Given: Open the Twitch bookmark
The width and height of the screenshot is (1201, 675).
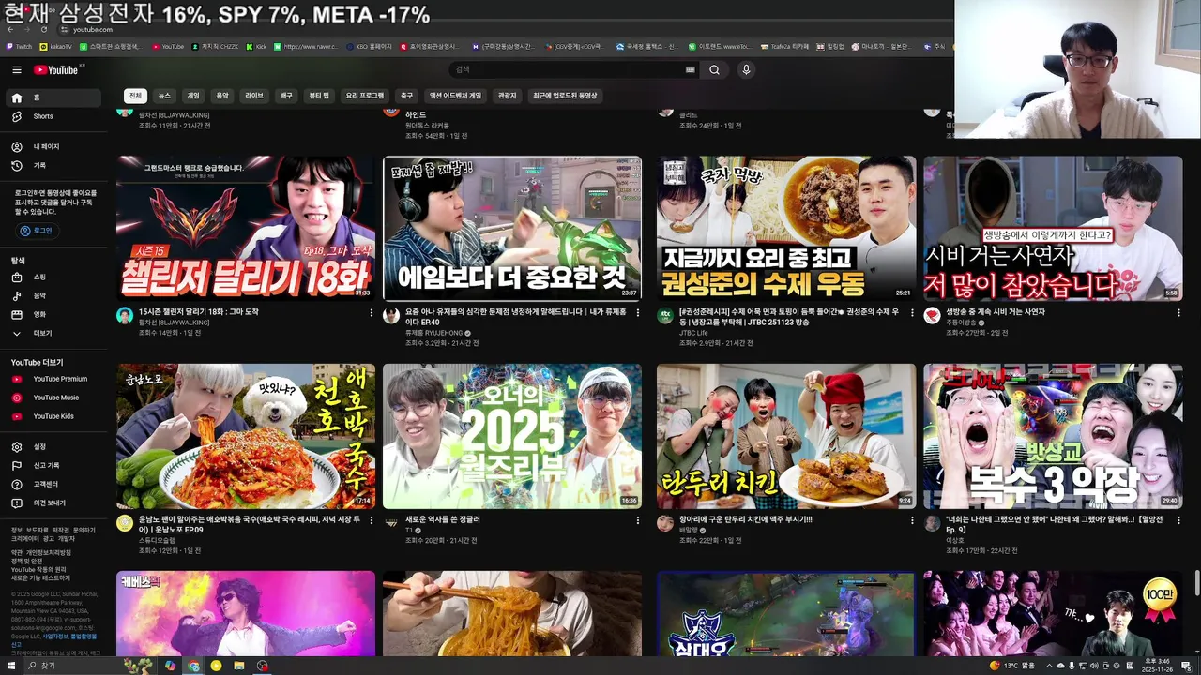Looking at the screenshot, I should (19, 46).
